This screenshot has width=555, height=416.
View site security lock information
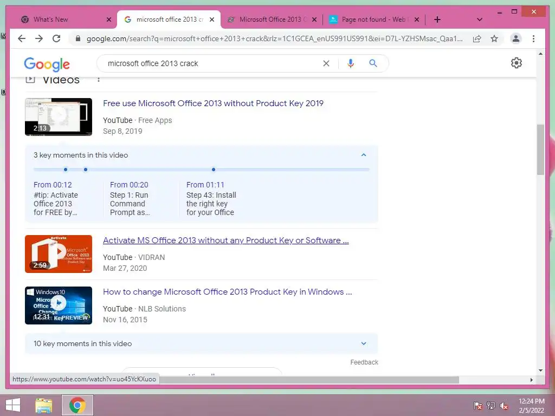click(78, 38)
